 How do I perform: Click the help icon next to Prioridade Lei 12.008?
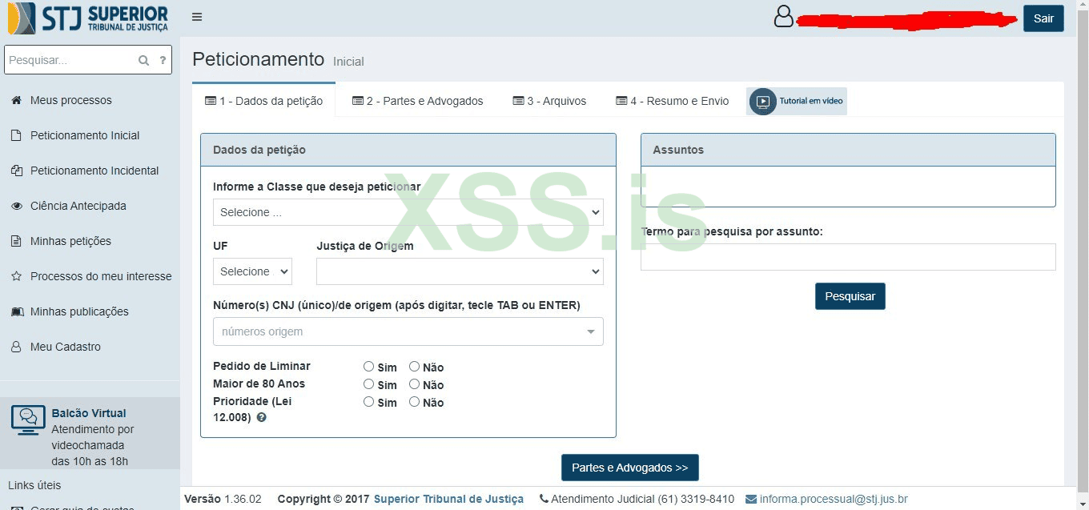[261, 418]
